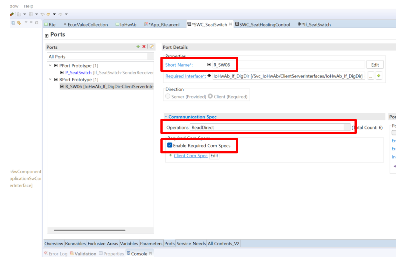
Task: Uncheck Enable Required Com Specs
Action: click(170, 145)
